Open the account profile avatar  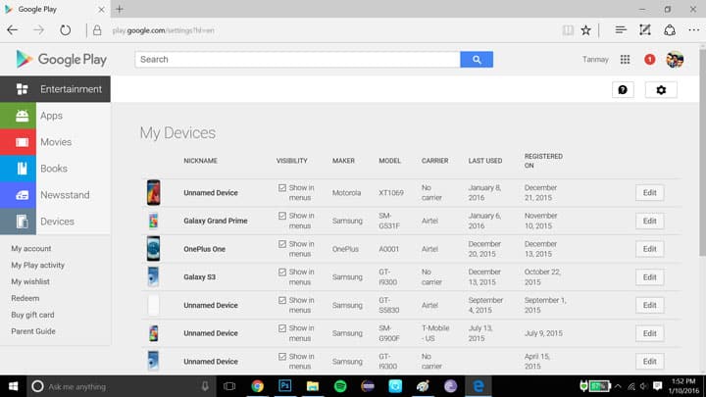pos(675,60)
